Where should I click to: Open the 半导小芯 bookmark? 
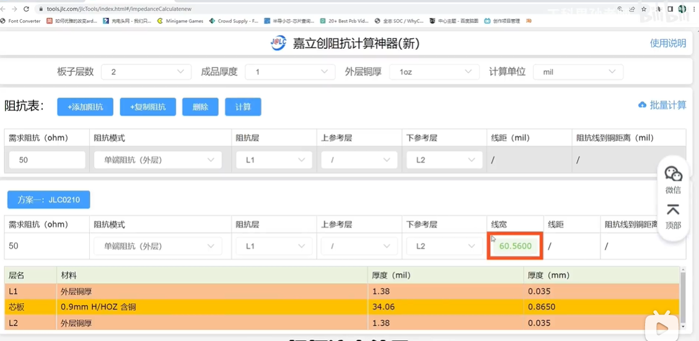pos(289,21)
